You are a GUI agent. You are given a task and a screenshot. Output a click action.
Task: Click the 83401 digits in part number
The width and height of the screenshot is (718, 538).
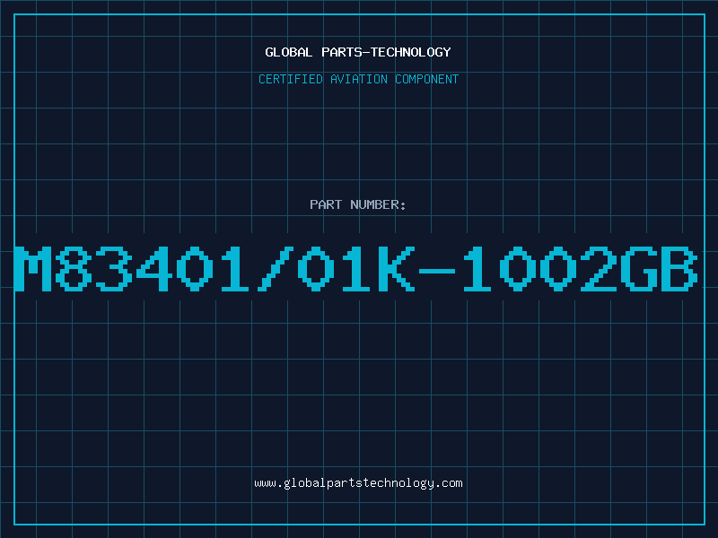(153, 269)
